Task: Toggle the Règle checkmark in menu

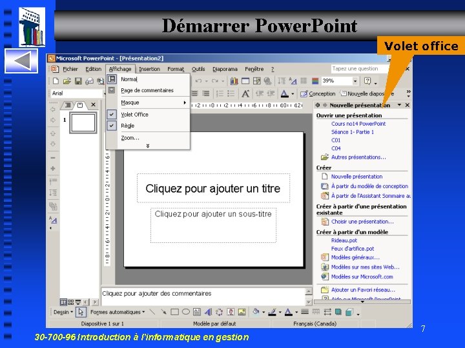Action: point(112,126)
